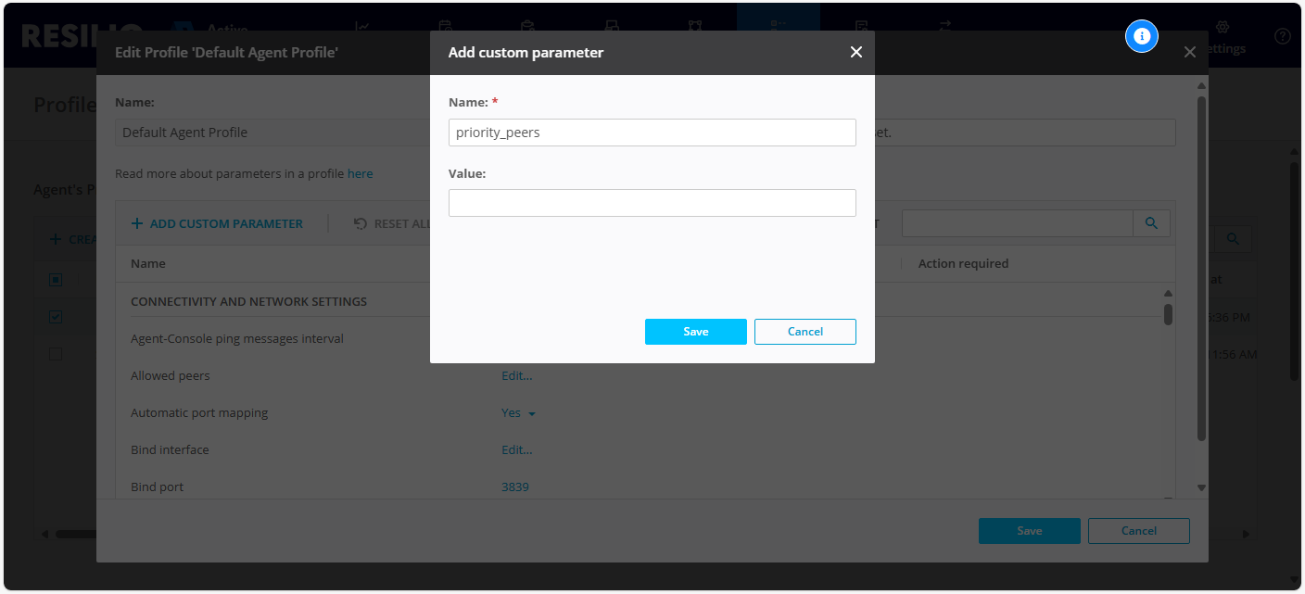Click the blue info circle icon
The width and height of the screenshot is (1305, 594).
(1142, 36)
